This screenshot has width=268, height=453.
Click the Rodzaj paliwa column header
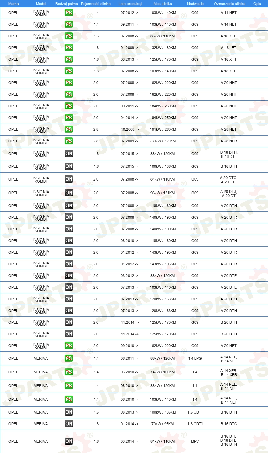pyautogui.click(x=66, y=3)
